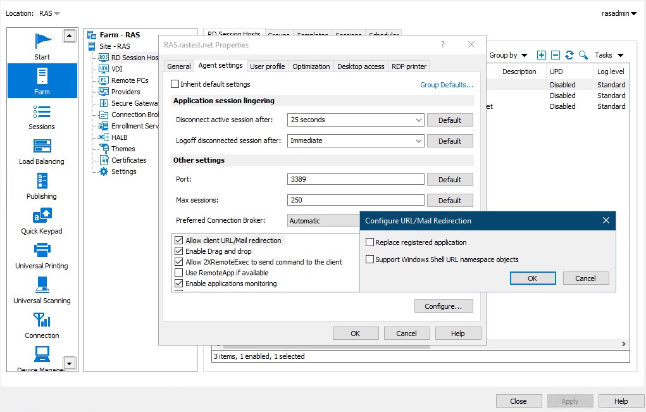
Task: Open the Tasks dropdown menu
Action: click(609, 55)
